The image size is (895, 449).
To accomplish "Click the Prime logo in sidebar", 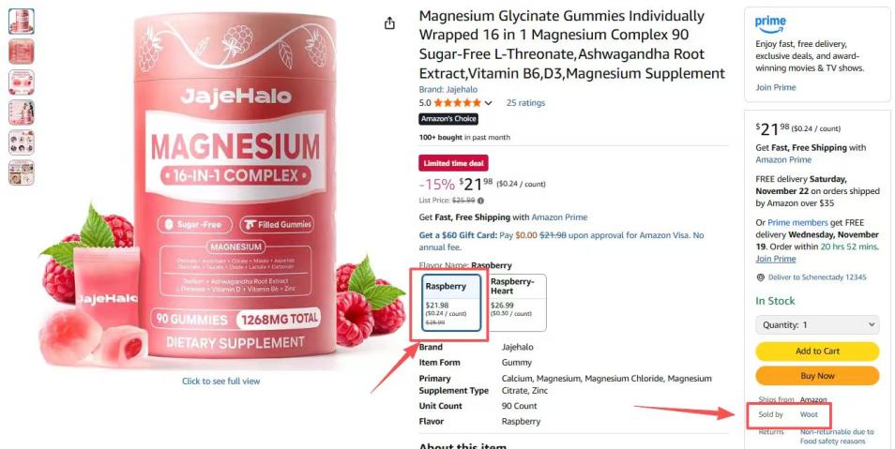I will [x=770, y=24].
